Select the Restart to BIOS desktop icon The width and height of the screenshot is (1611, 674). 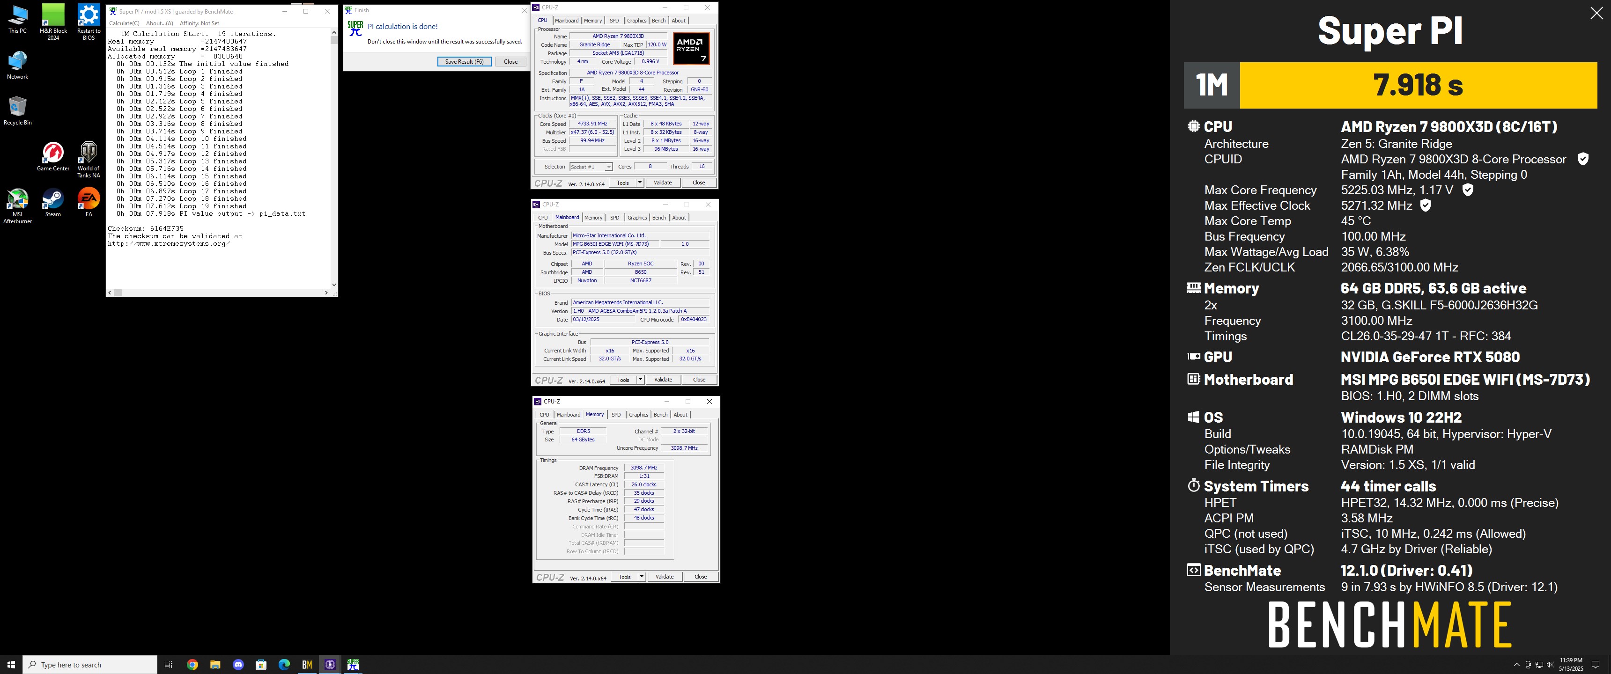pos(89,22)
